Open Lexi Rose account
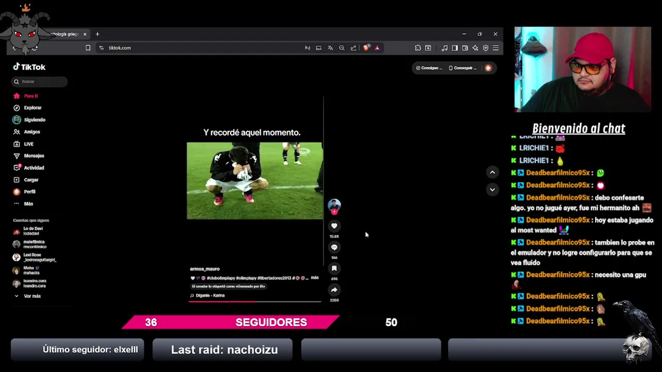Viewport: 662px width, 372px height. coord(35,257)
